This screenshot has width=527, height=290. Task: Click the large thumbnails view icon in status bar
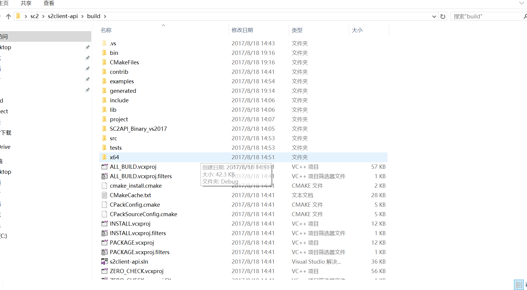pos(526,285)
